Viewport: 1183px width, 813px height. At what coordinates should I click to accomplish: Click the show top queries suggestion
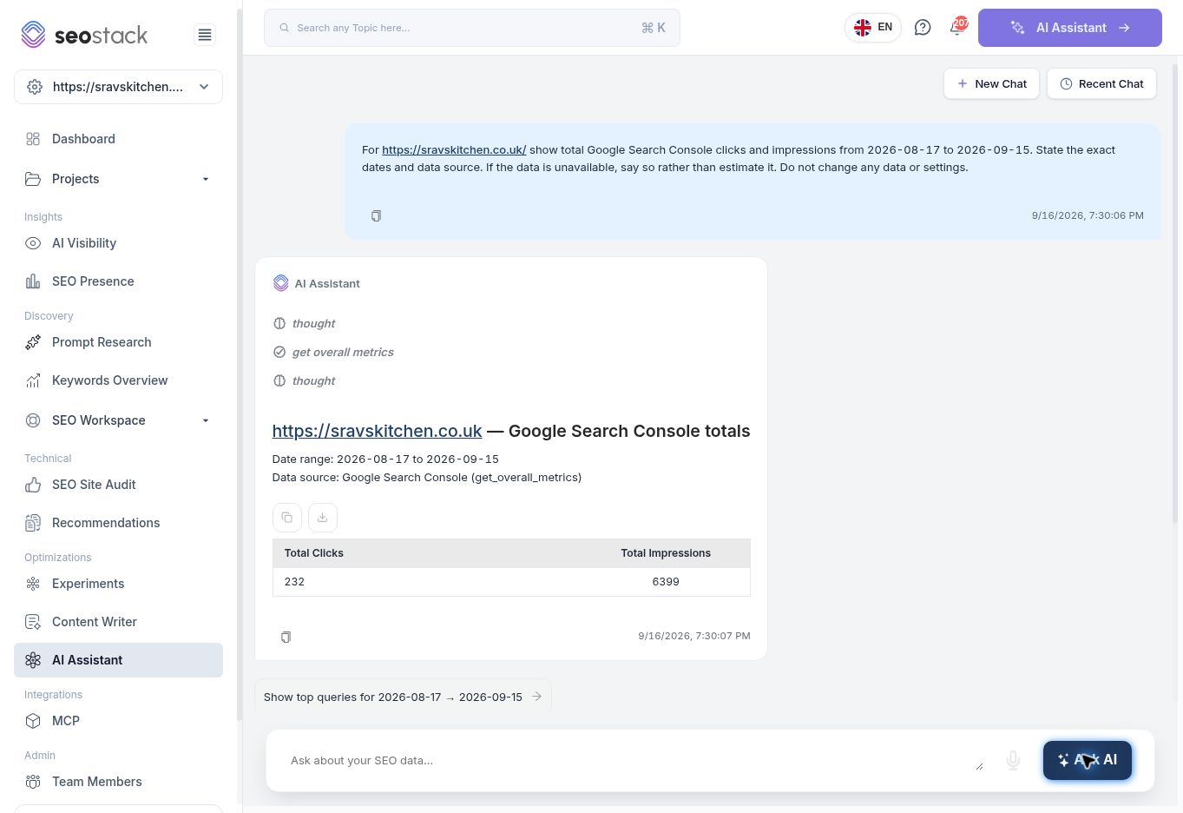pos(403,697)
